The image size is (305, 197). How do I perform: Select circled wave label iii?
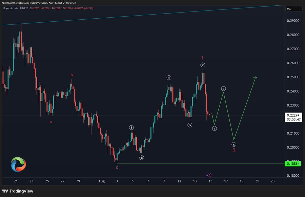click(x=169, y=78)
